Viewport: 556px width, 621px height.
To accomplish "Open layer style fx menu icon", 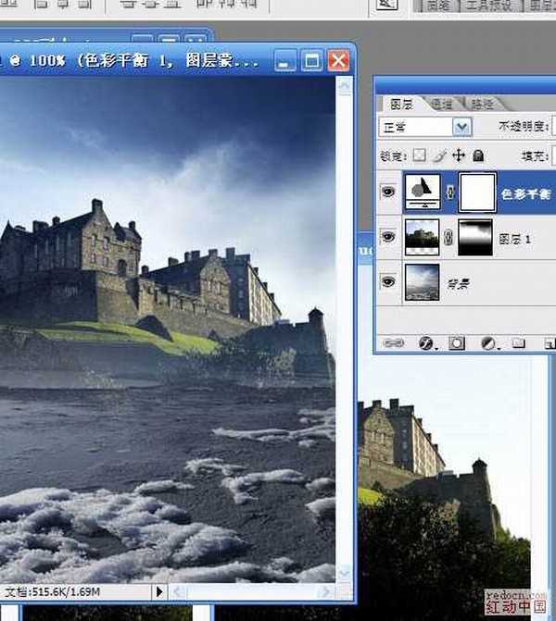I will [425, 342].
